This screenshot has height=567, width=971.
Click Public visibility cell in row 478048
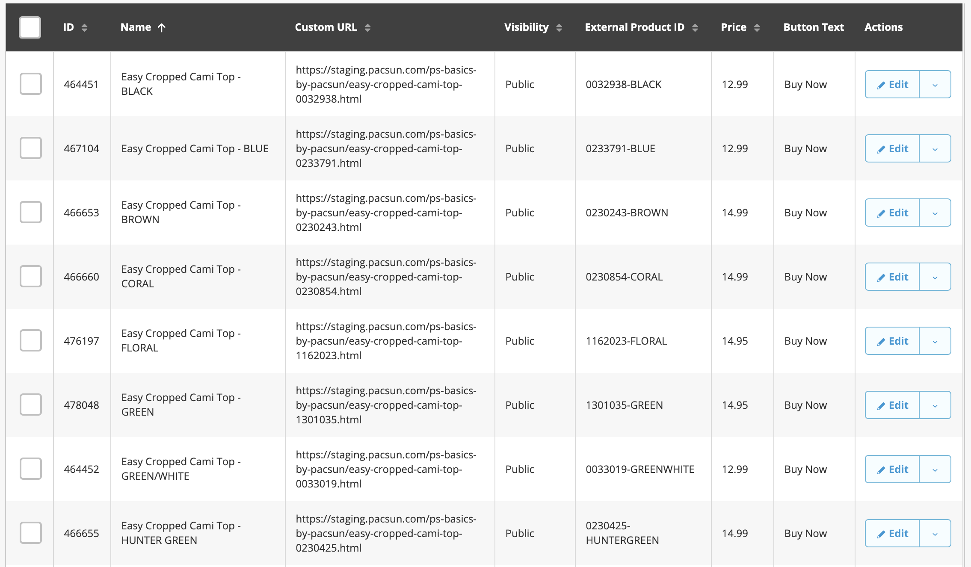520,405
